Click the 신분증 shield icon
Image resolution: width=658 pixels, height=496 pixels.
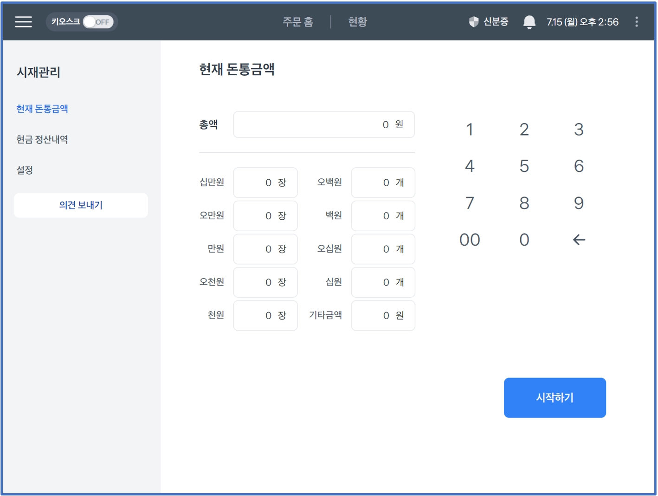[x=473, y=22]
